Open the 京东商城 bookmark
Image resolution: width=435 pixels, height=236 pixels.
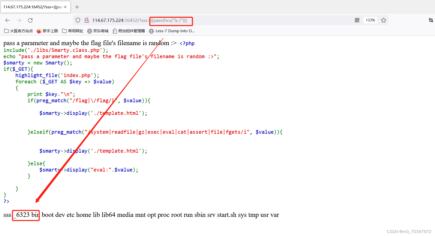pos(98,31)
